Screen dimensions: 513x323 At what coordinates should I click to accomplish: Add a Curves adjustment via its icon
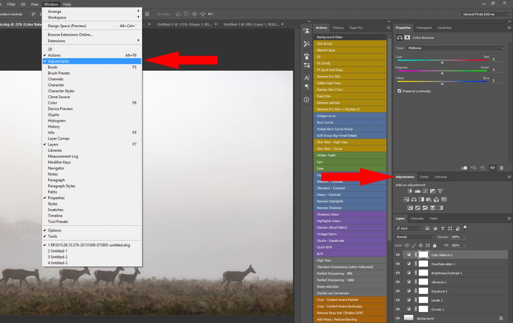tap(425, 191)
